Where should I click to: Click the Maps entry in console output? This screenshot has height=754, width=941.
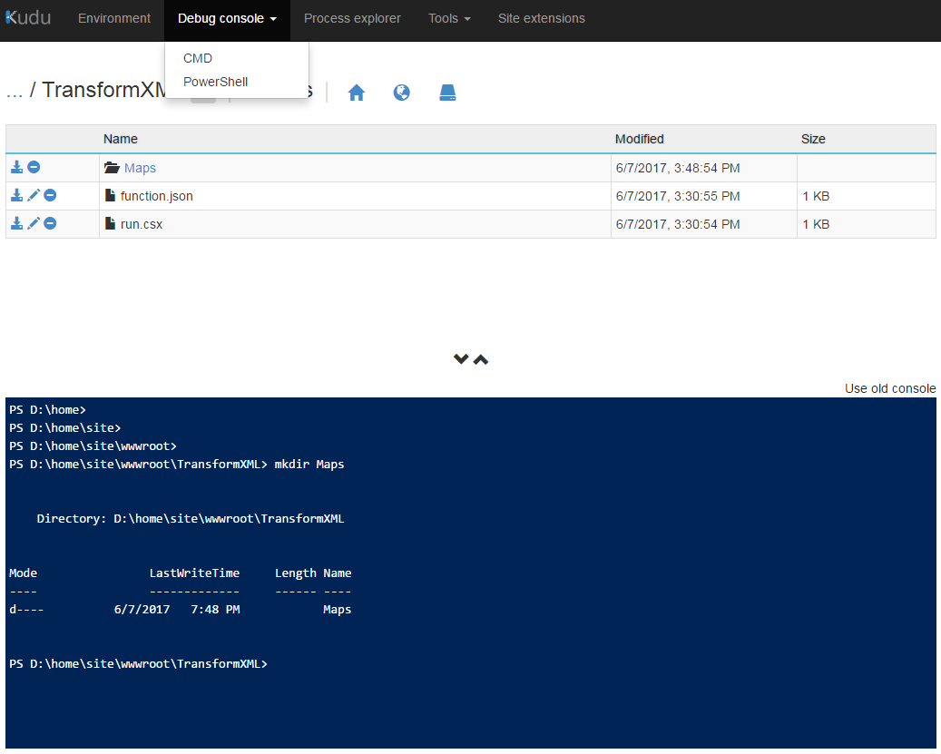click(x=338, y=610)
